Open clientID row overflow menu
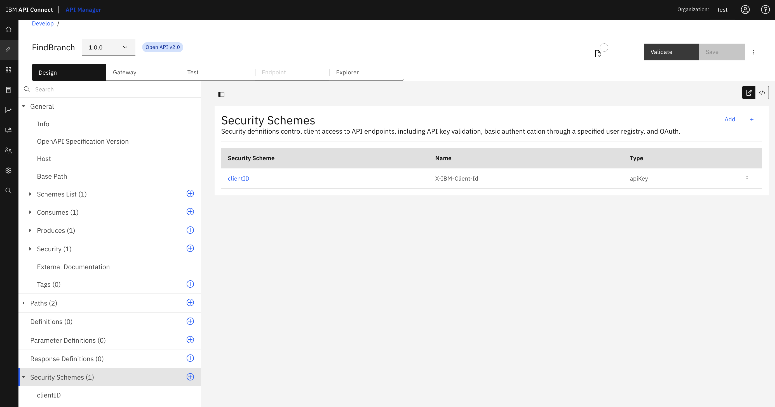 tap(747, 178)
